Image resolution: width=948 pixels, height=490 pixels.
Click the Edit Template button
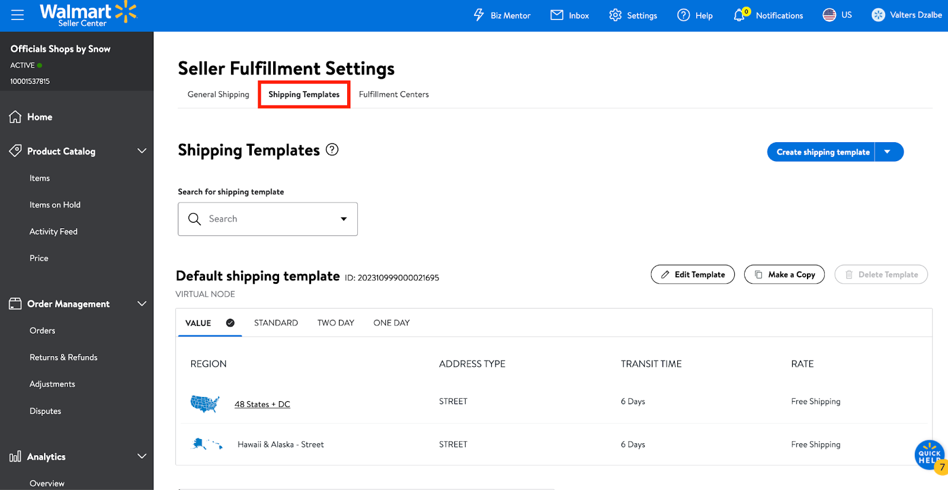693,274
